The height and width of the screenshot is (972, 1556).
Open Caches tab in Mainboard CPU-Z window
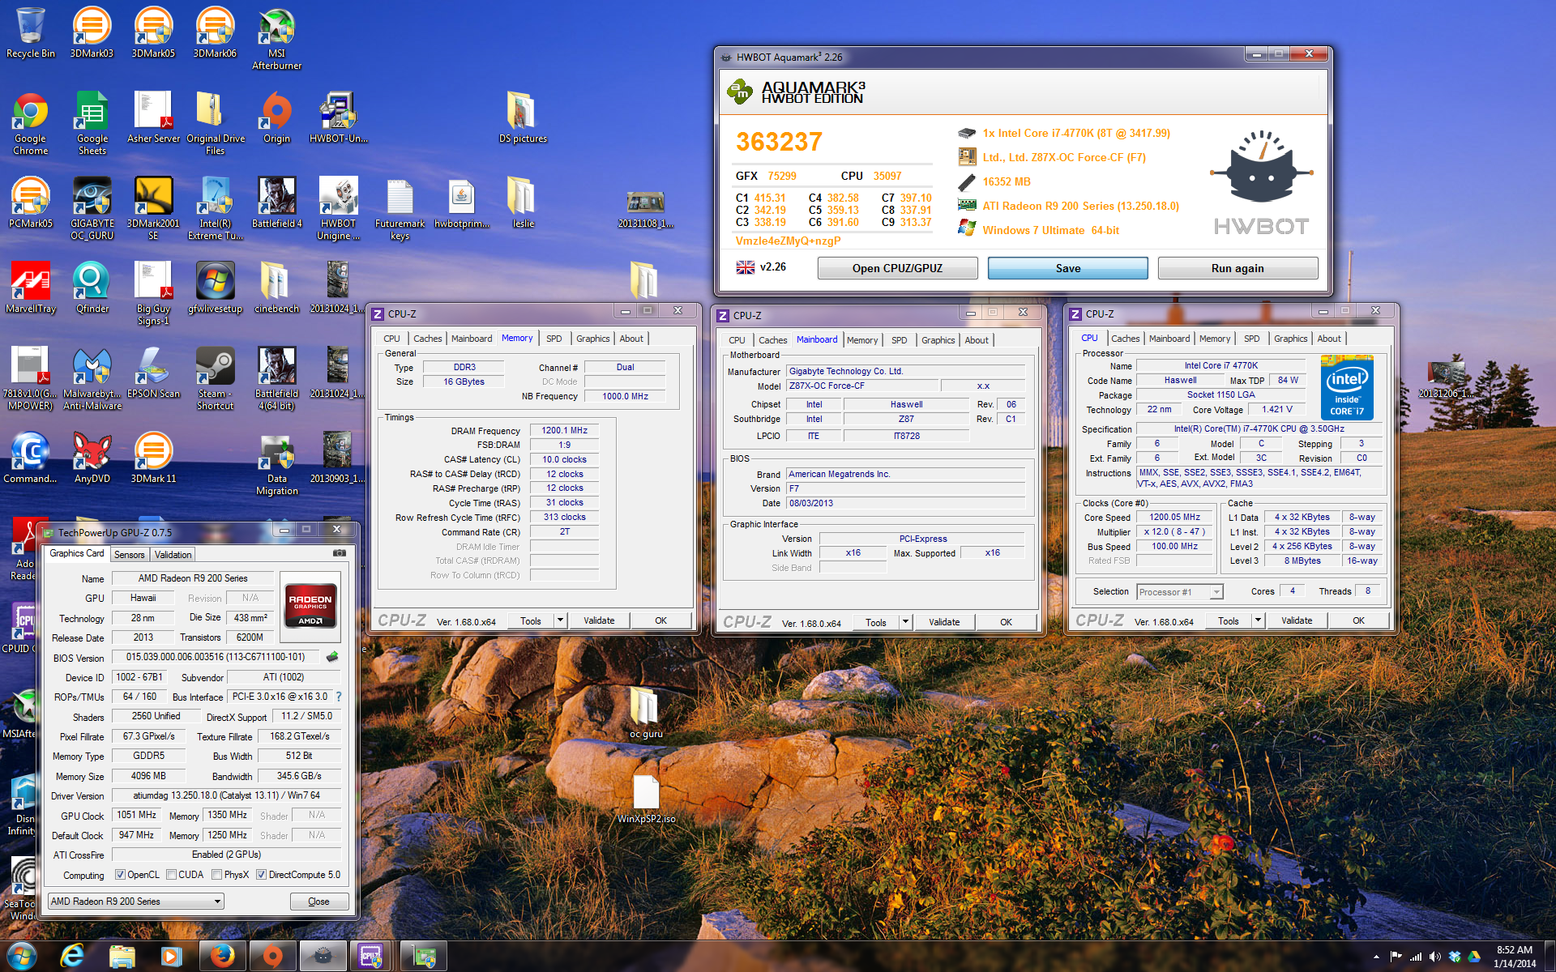(x=772, y=340)
